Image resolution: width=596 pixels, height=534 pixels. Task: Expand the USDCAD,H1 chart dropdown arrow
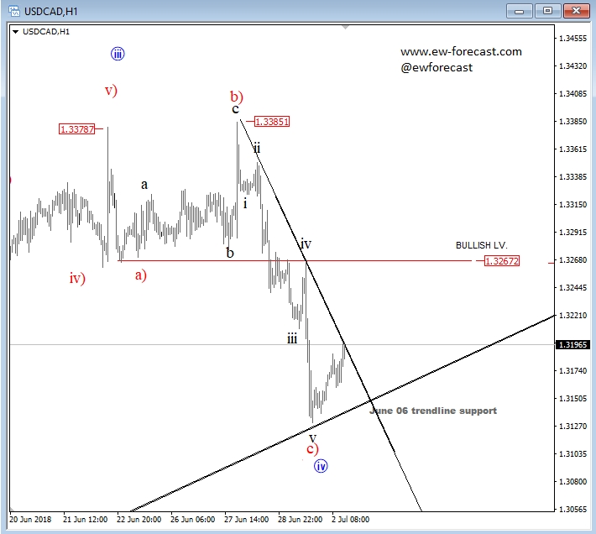16,32
